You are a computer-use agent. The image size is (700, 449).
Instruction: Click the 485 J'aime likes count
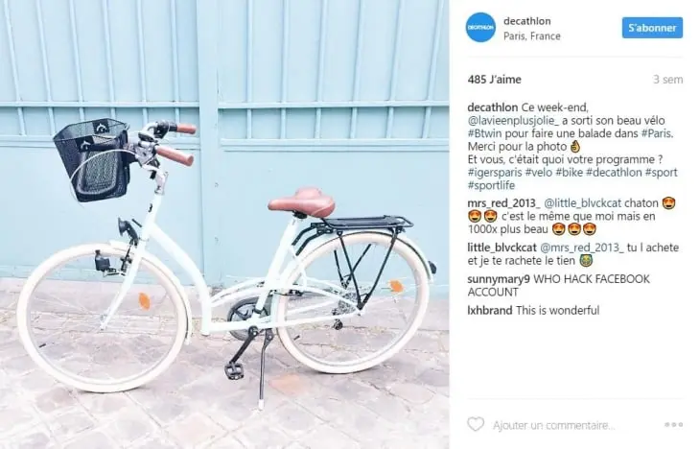click(x=494, y=80)
